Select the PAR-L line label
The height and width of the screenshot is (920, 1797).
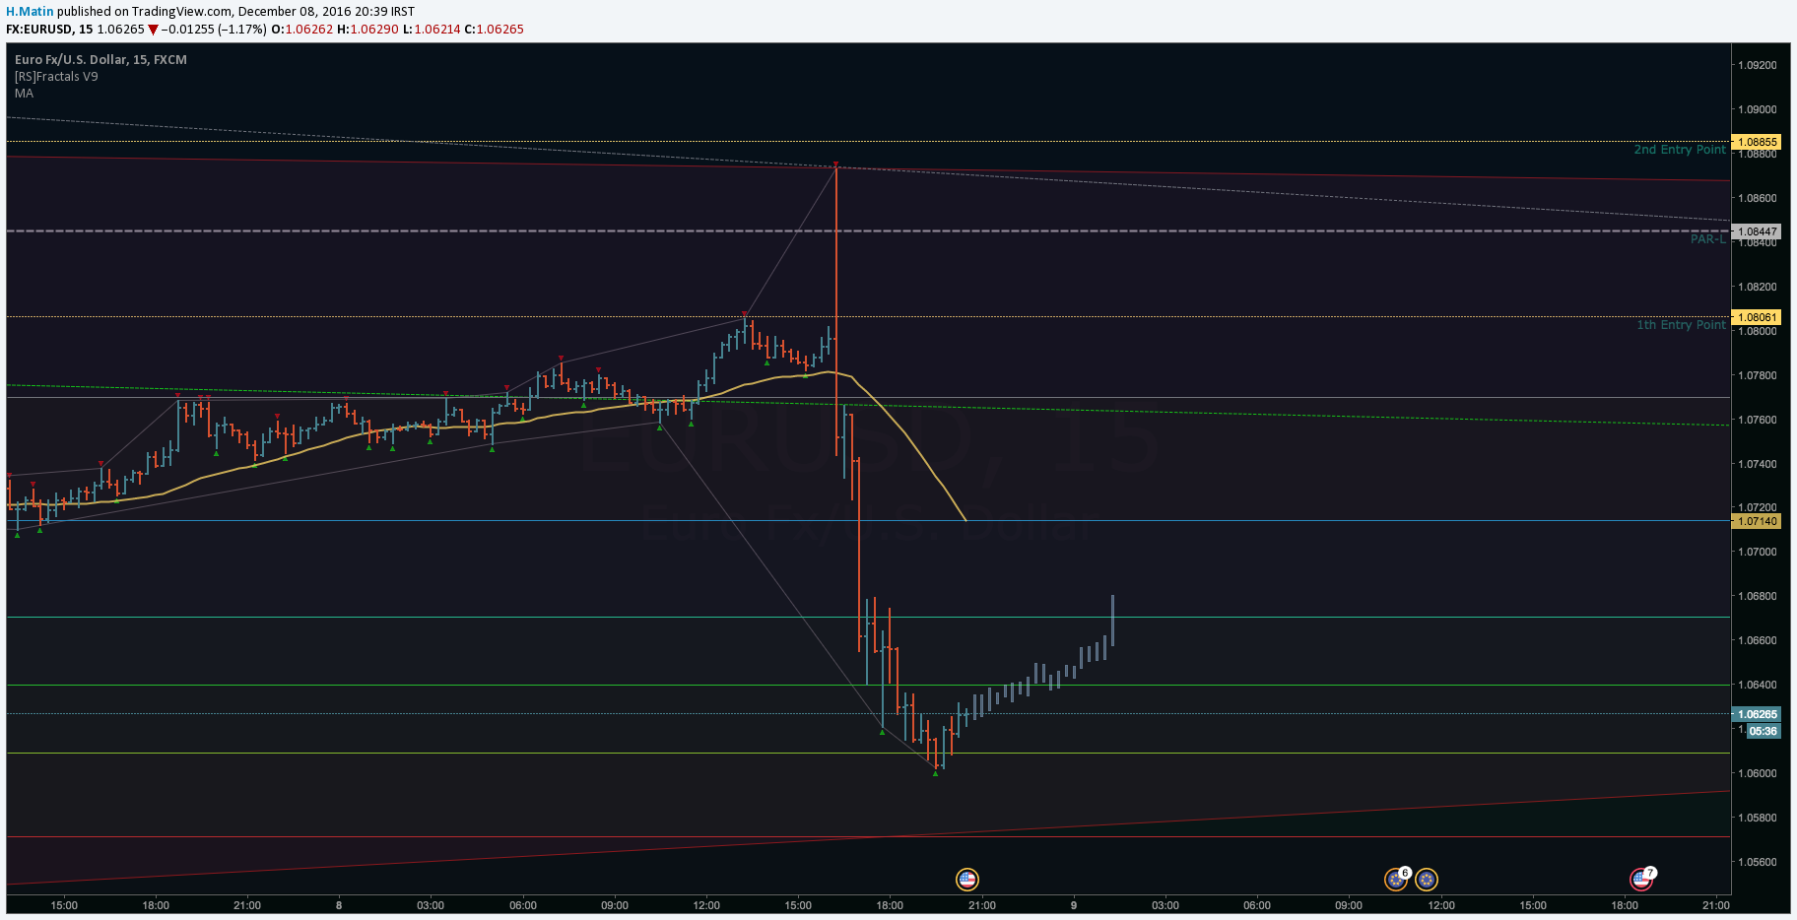point(1708,239)
